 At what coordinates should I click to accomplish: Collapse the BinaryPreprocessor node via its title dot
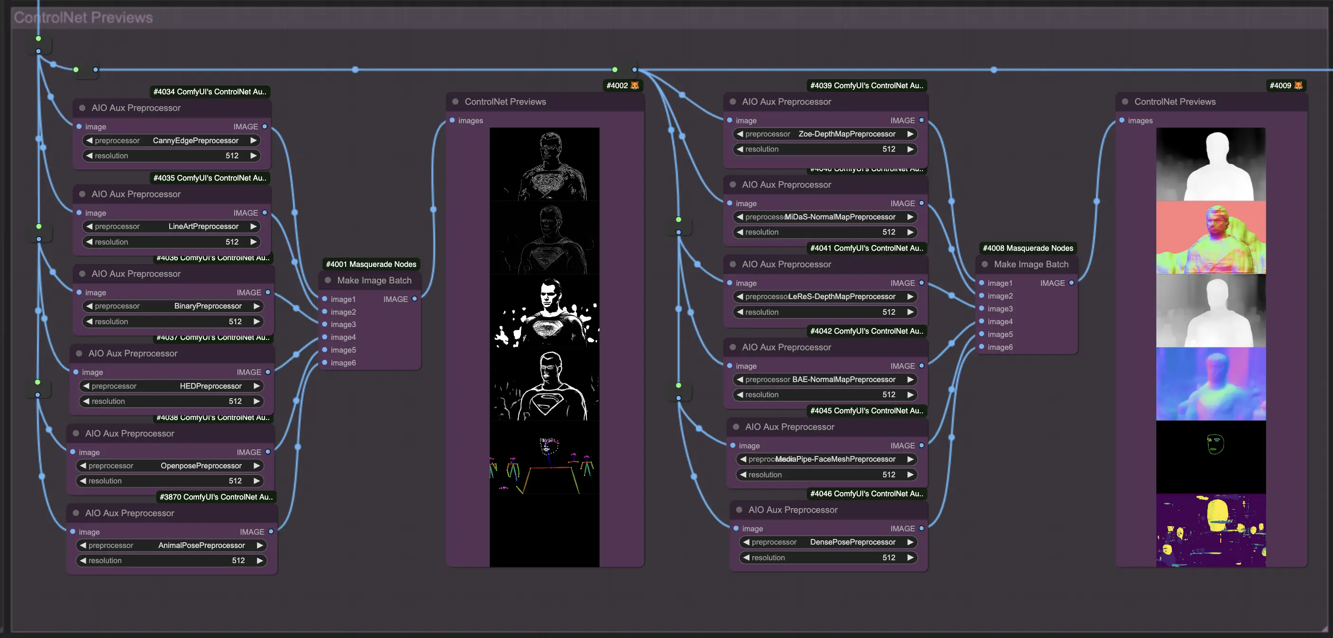point(82,273)
